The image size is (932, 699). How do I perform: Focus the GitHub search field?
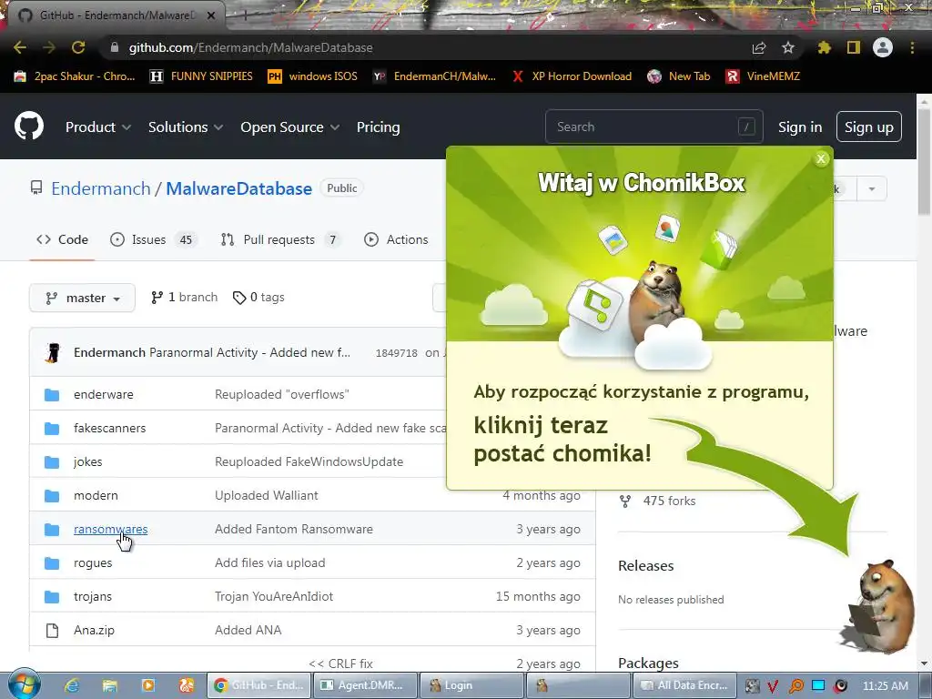click(x=653, y=127)
